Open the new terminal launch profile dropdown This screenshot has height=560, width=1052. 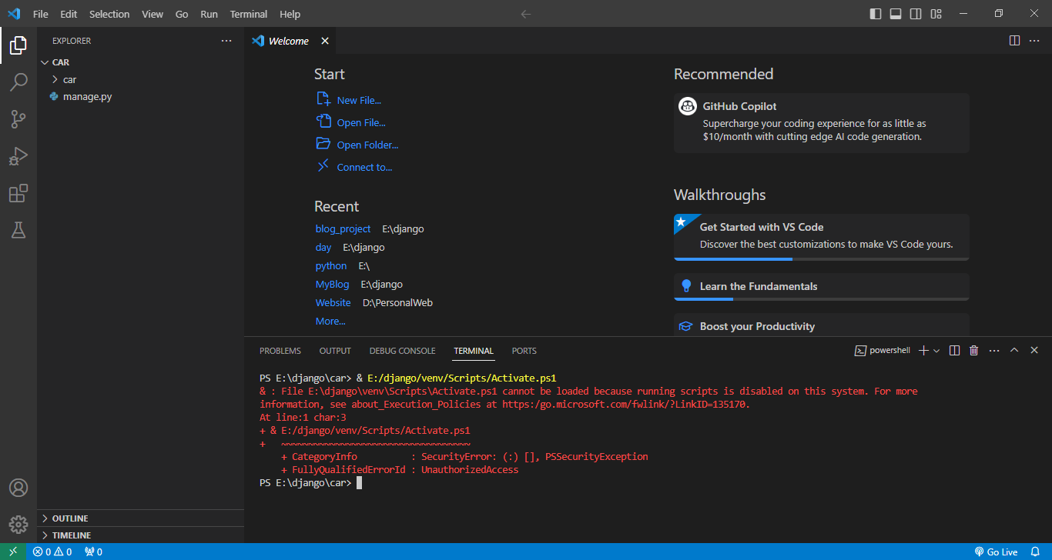click(x=936, y=350)
